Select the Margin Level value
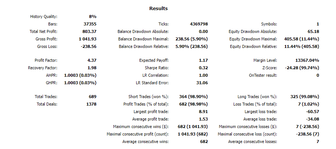 tap(307, 60)
